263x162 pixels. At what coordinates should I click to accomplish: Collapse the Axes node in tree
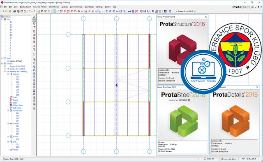pos(2,19)
